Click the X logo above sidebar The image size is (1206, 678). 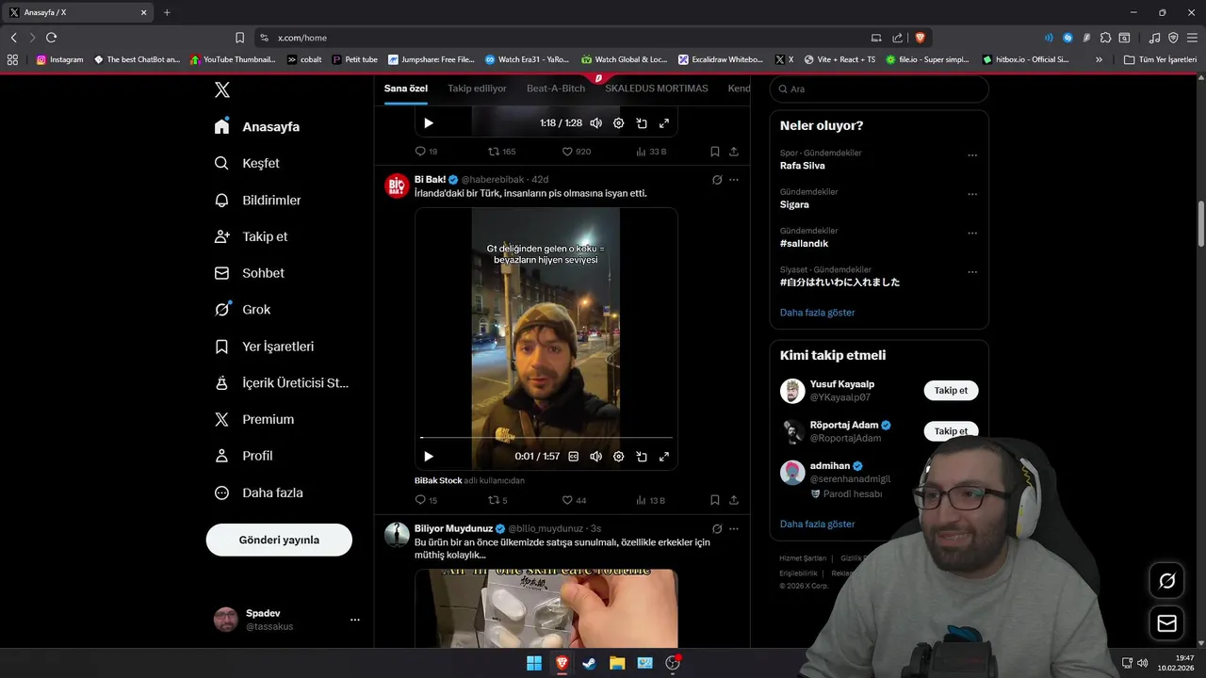pos(221,89)
